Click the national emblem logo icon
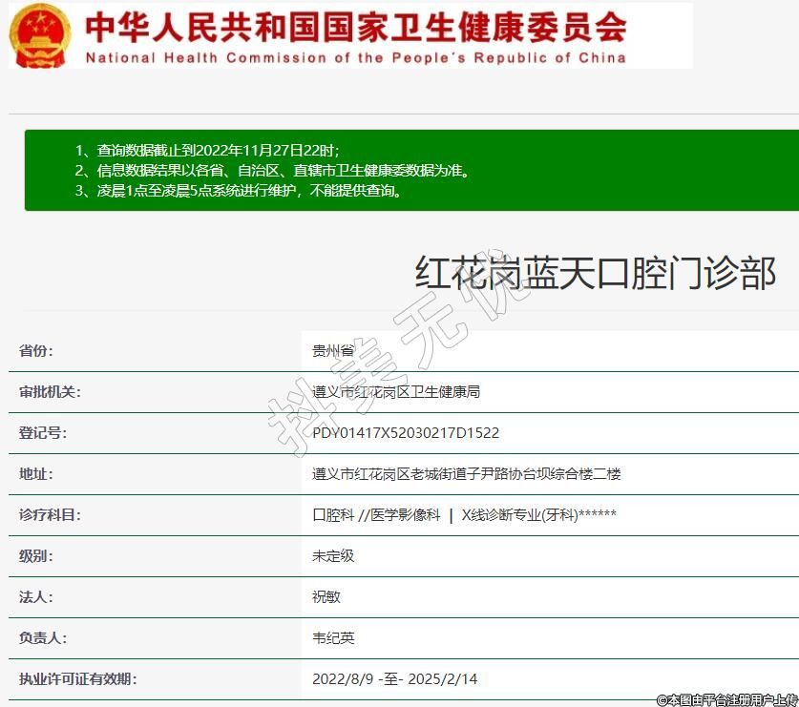The image size is (799, 707). (x=40, y=34)
